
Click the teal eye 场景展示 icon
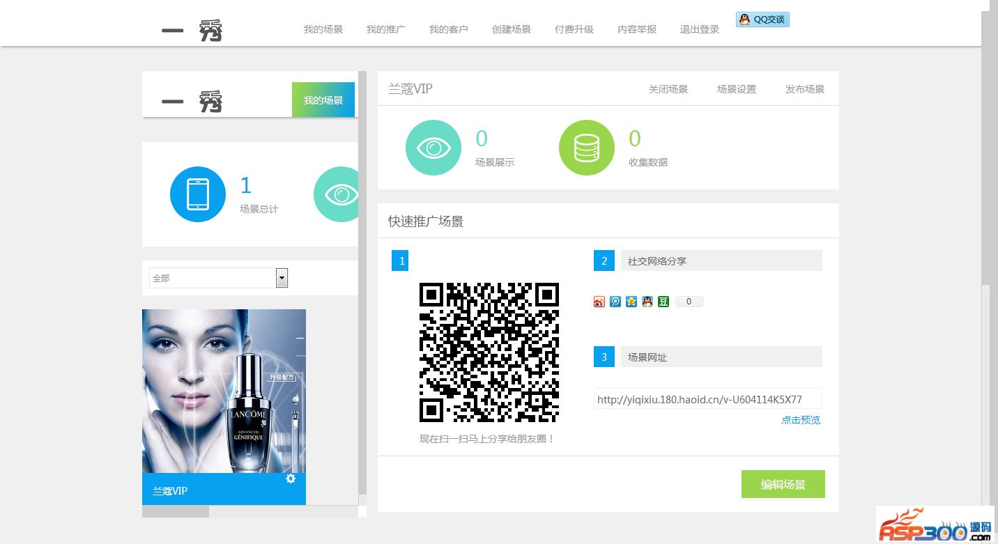(433, 148)
